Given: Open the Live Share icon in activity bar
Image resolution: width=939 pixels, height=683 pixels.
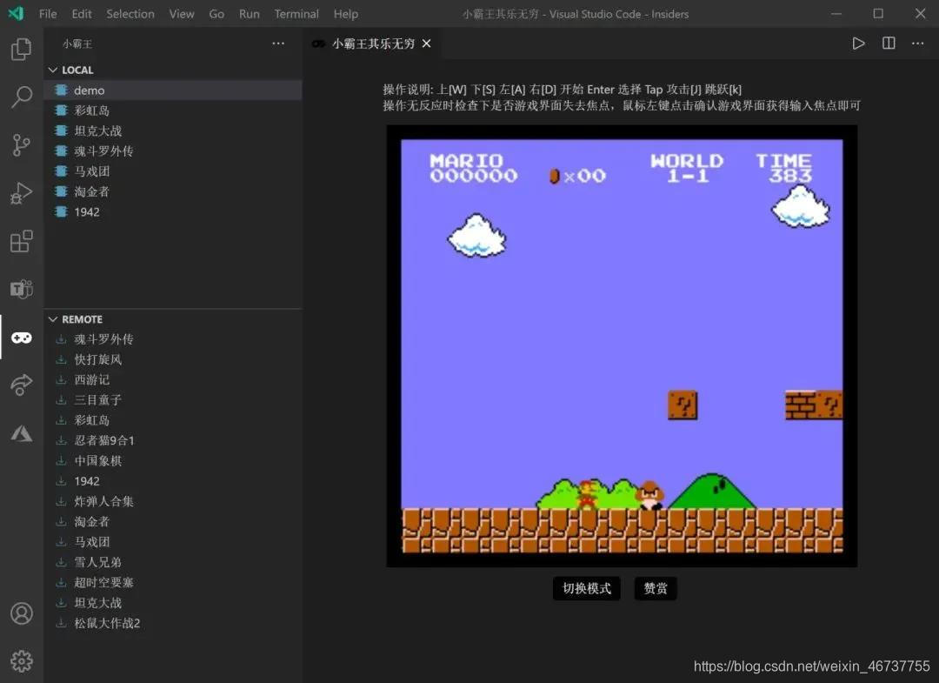Looking at the screenshot, I should pos(22,385).
